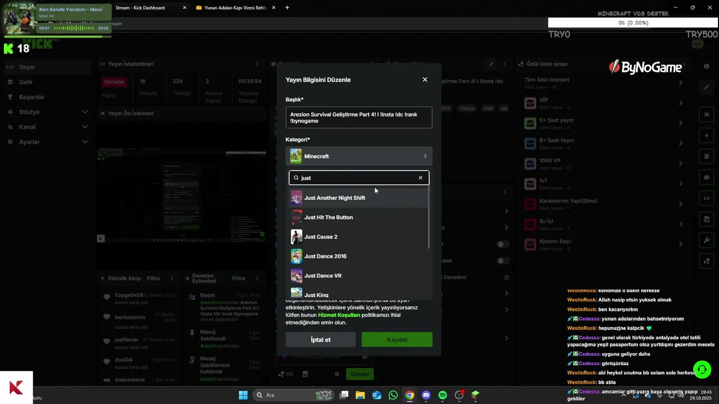Select the Just King category result

click(x=358, y=294)
